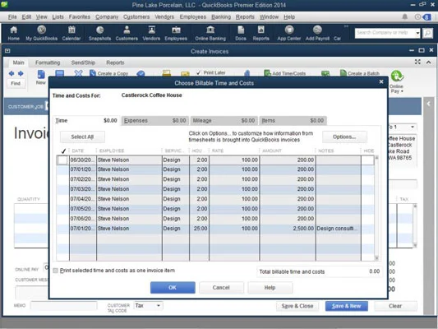438x329 pixels.
Task: Confirm the dialog with OK
Action: (173, 288)
